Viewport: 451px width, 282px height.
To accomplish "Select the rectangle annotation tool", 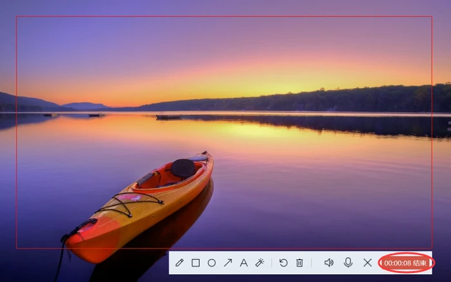I will pos(196,263).
